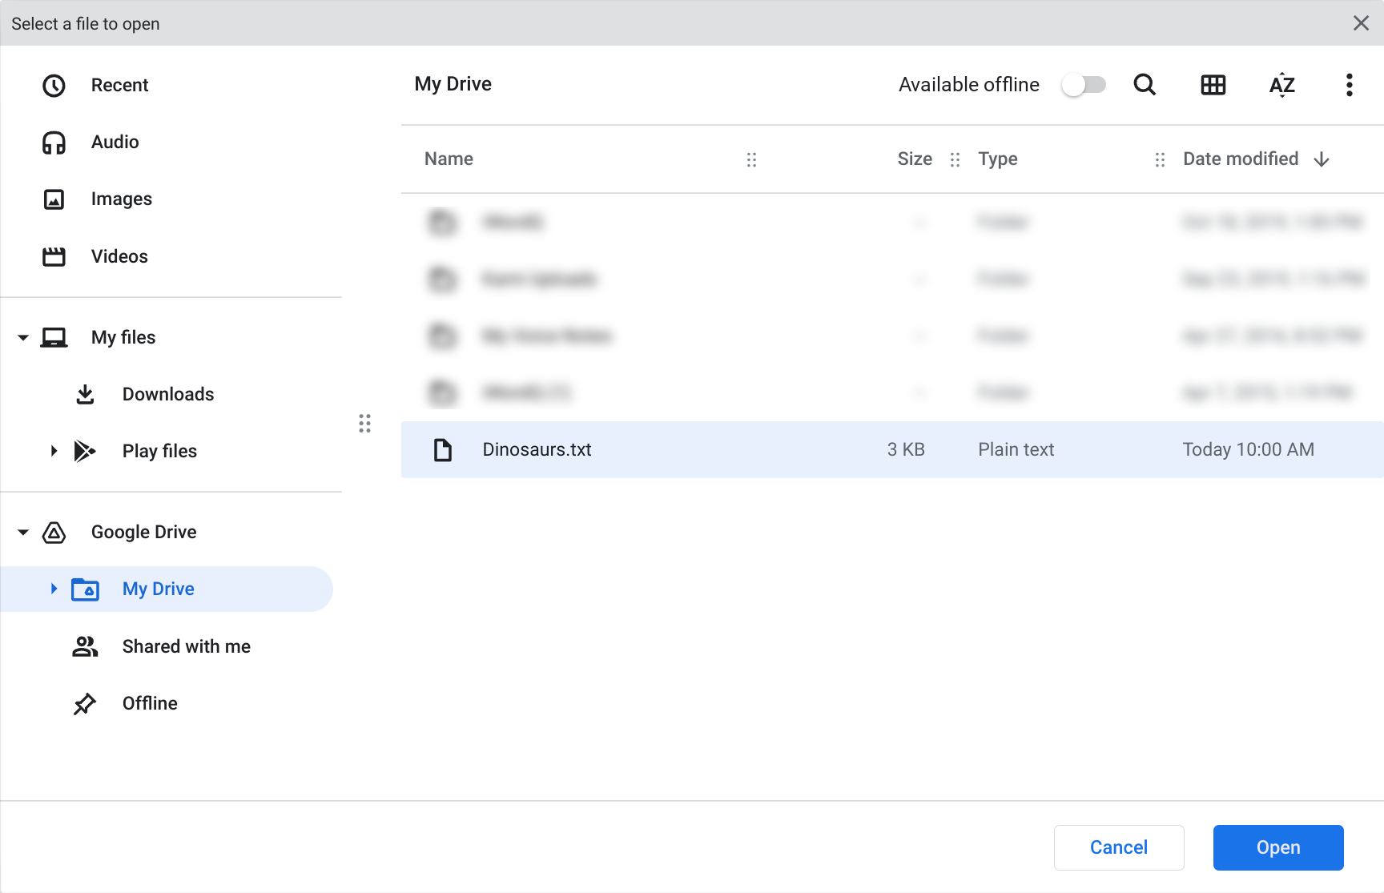Image resolution: width=1384 pixels, height=893 pixels.
Task: Open the Downloads folder
Action: pos(168,394)
